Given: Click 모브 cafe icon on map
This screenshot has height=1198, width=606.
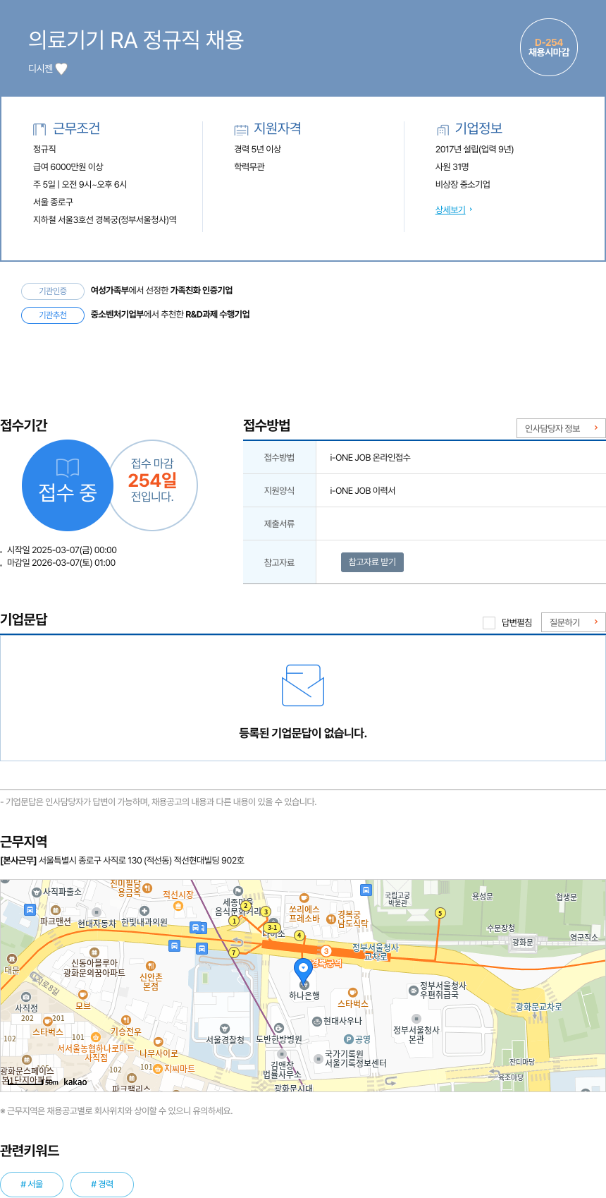Looking at the screenshot, I should pos(83,995).
